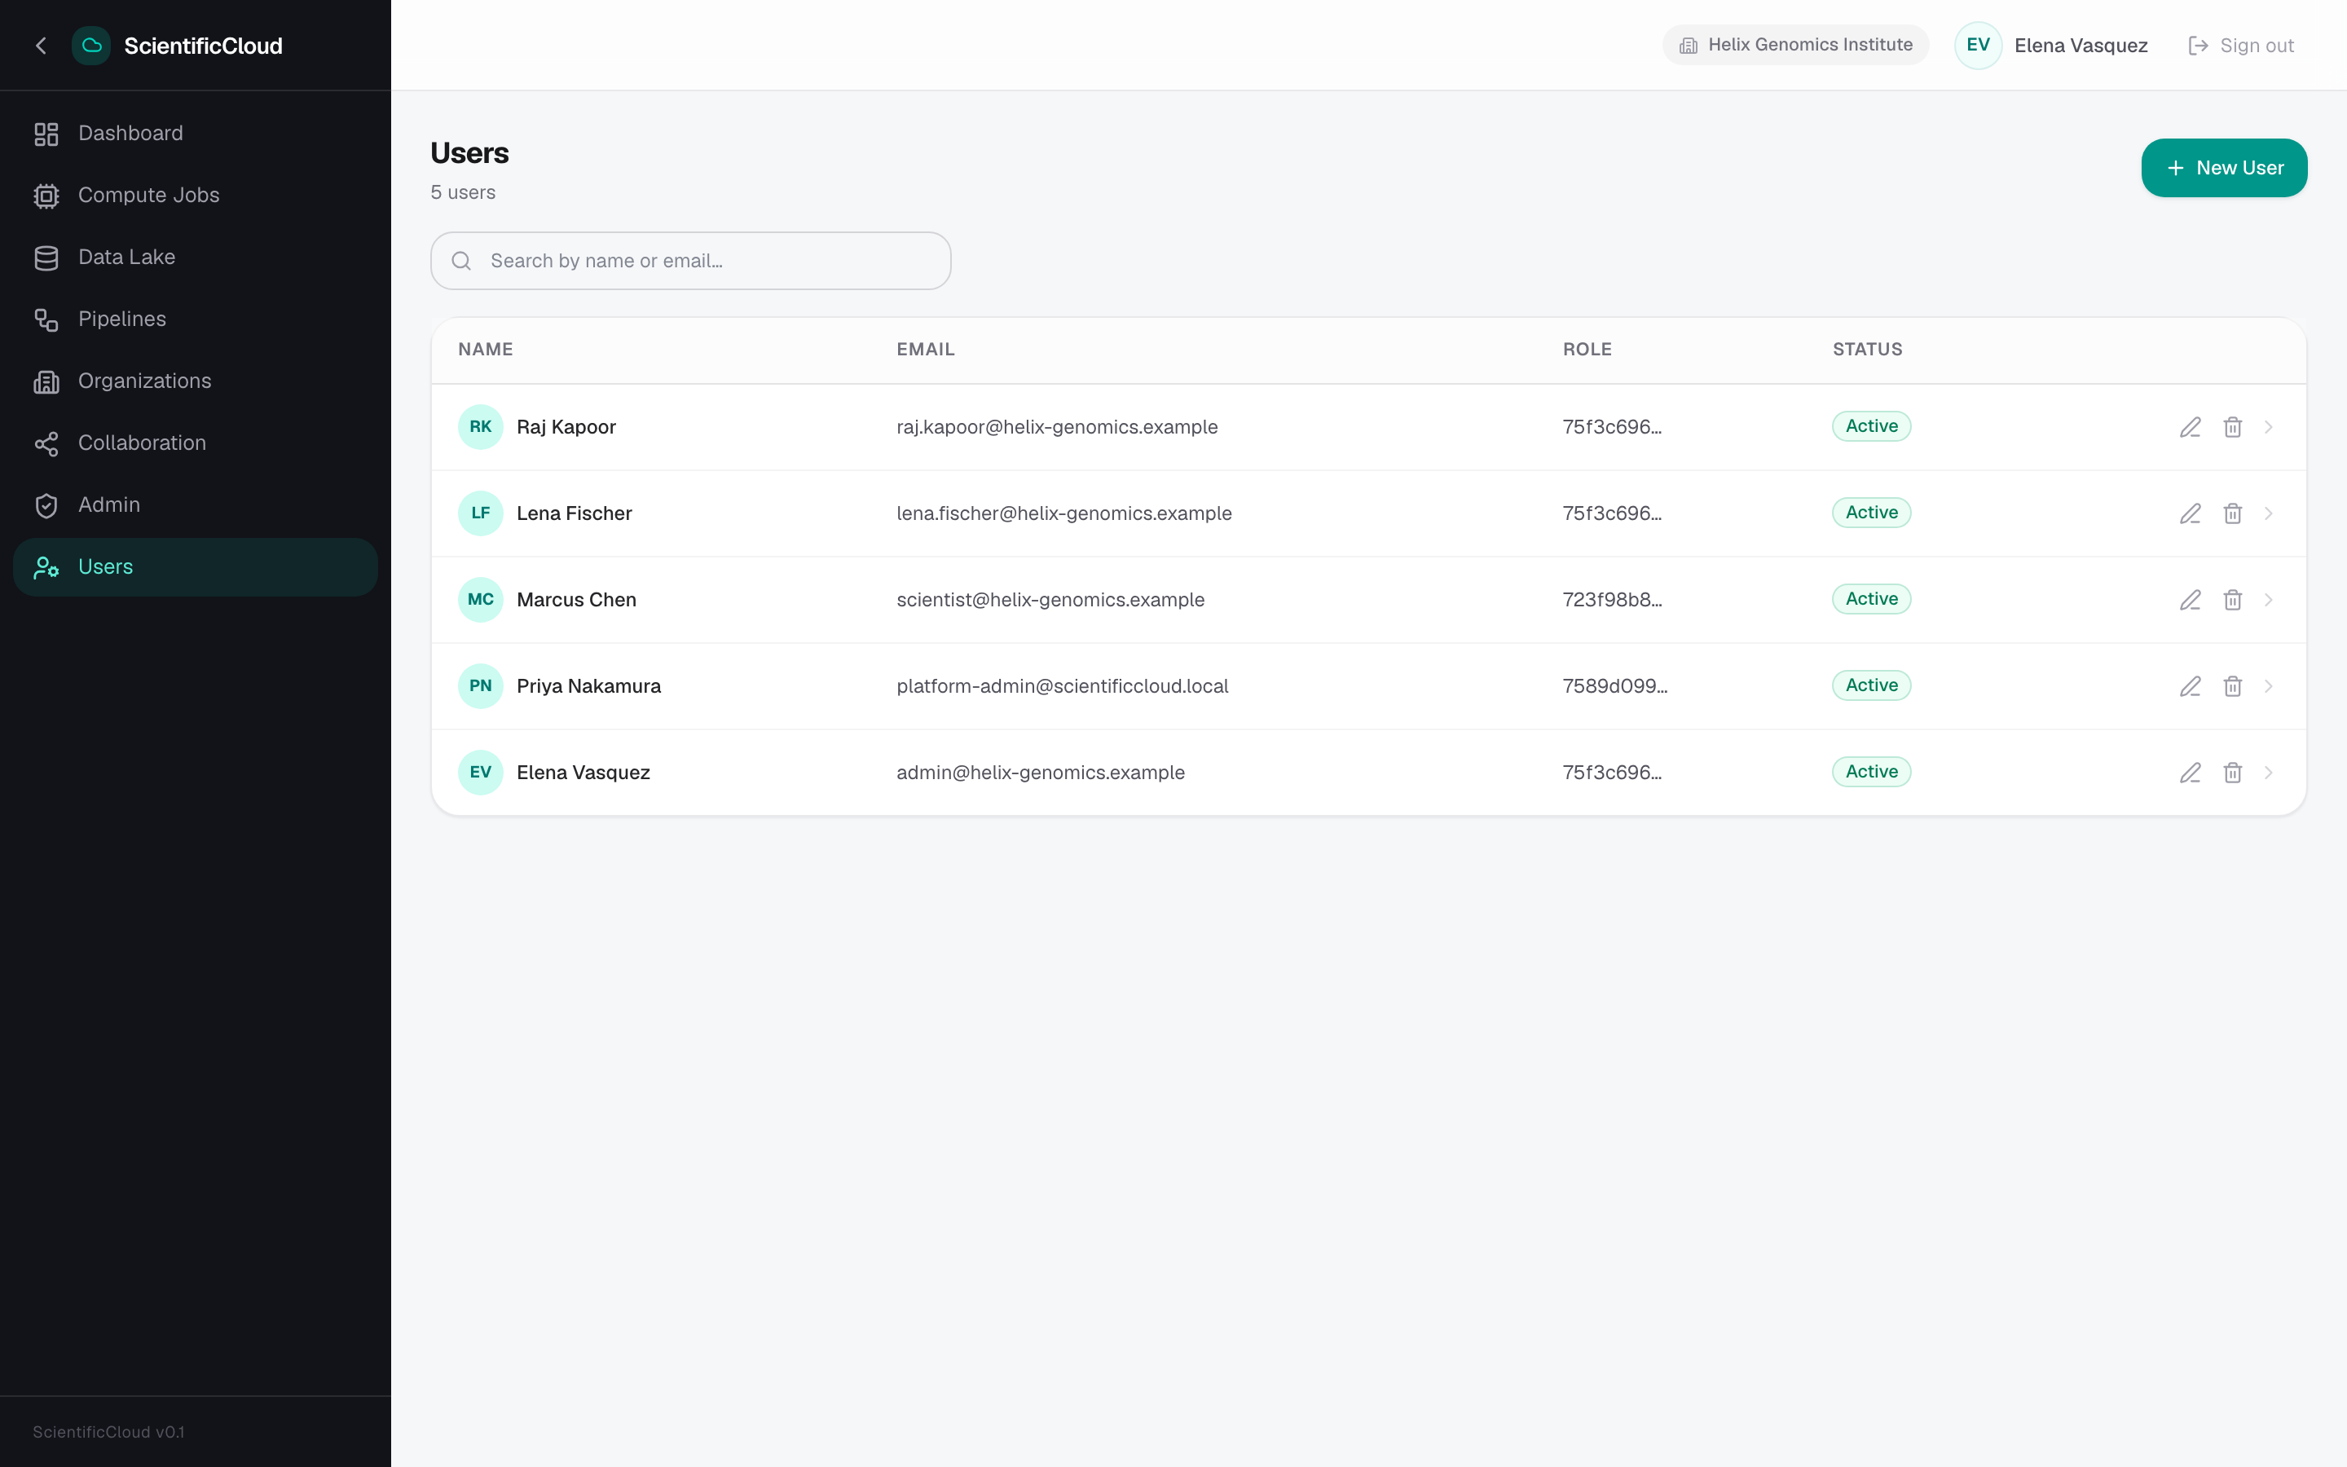Create a New User
Screen dimensions: 2347x1467
point(2224,168)
